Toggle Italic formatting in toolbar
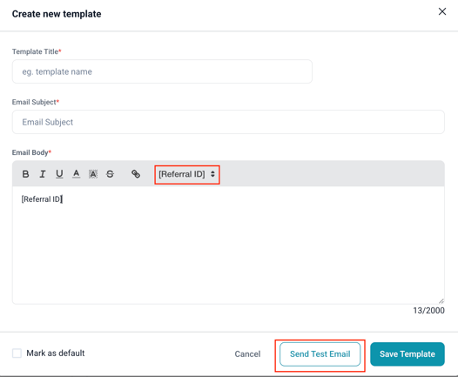This screenshot has height=377, width=458. (43, 174)
